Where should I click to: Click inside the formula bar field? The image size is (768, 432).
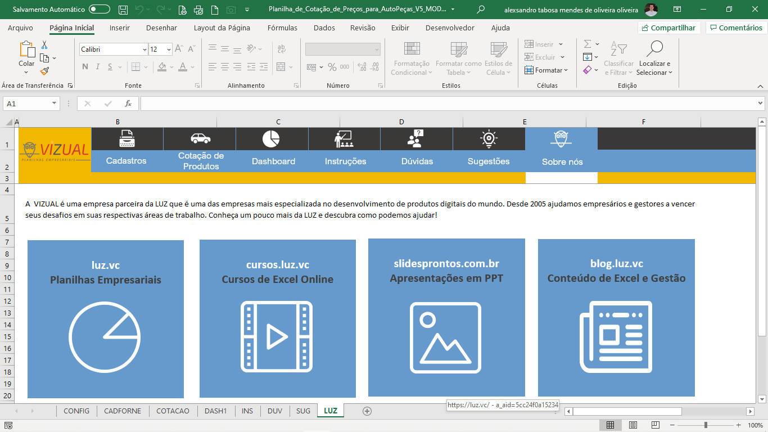[450, 103]
